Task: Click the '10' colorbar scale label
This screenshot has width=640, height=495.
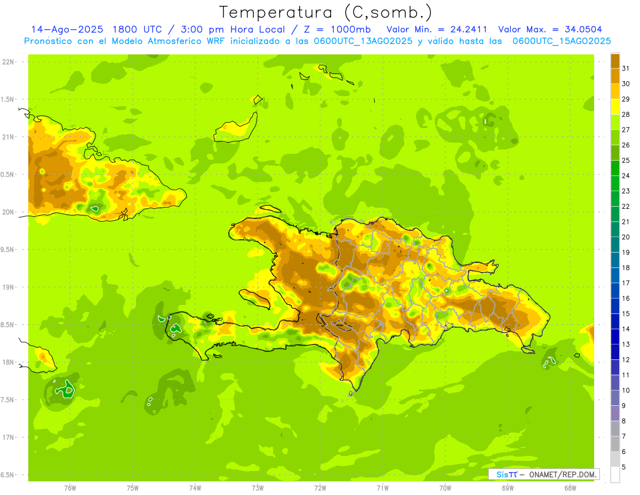Action: pos(626,390)
